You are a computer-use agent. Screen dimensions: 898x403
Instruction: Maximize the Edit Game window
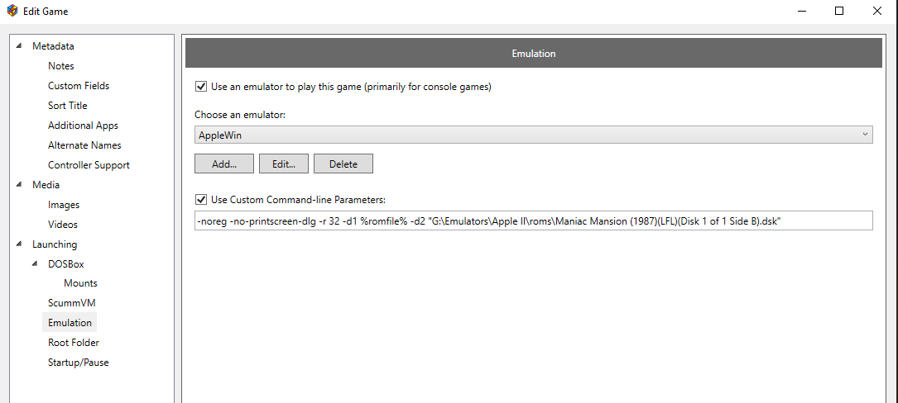coord(839,11)
